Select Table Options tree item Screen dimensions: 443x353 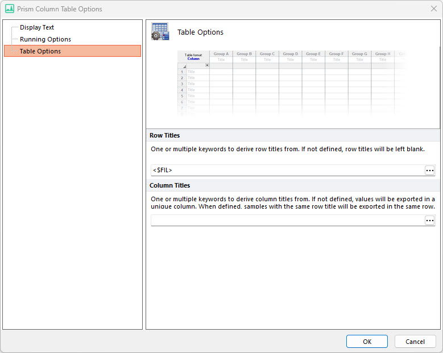point(40,51)
